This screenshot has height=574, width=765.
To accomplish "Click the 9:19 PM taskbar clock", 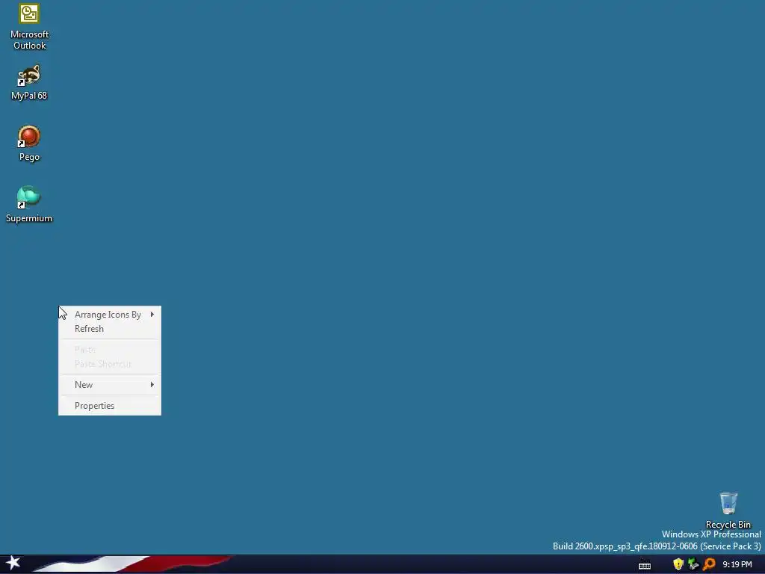I will click(x=737, y=565).
